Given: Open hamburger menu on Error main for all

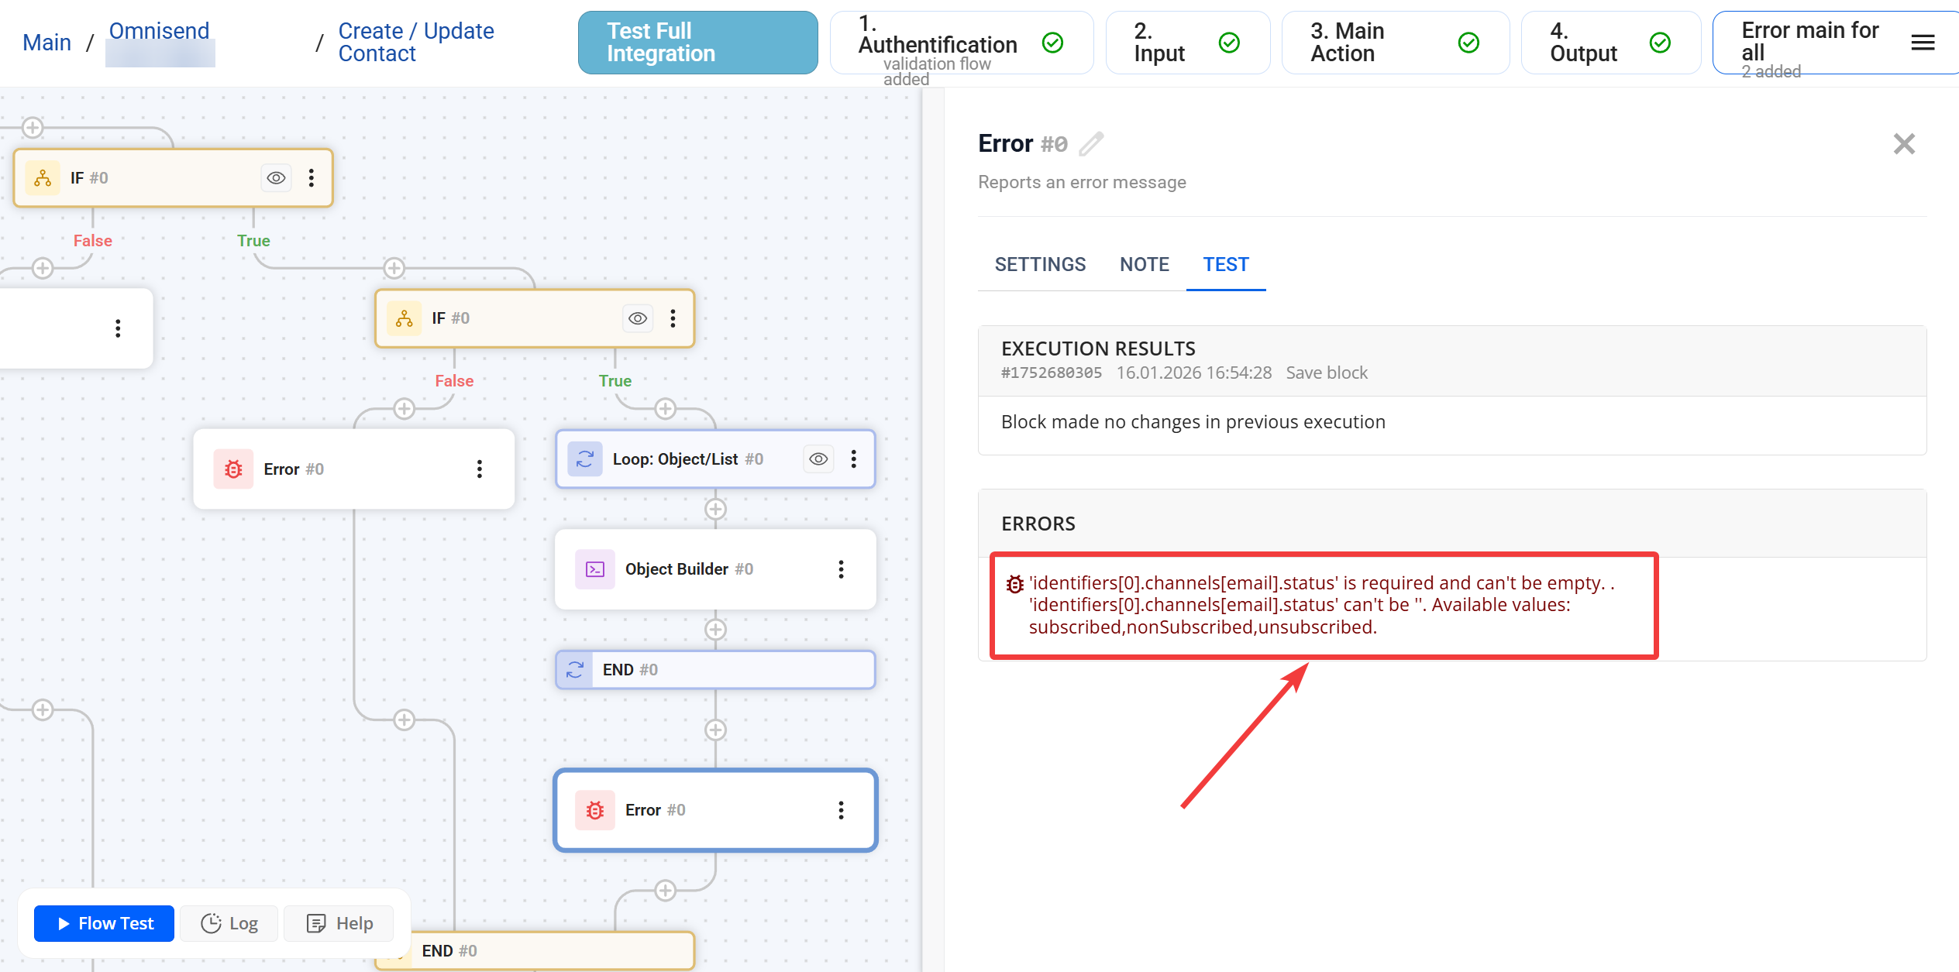Looking at the screenshot, I should point(1923,43).
